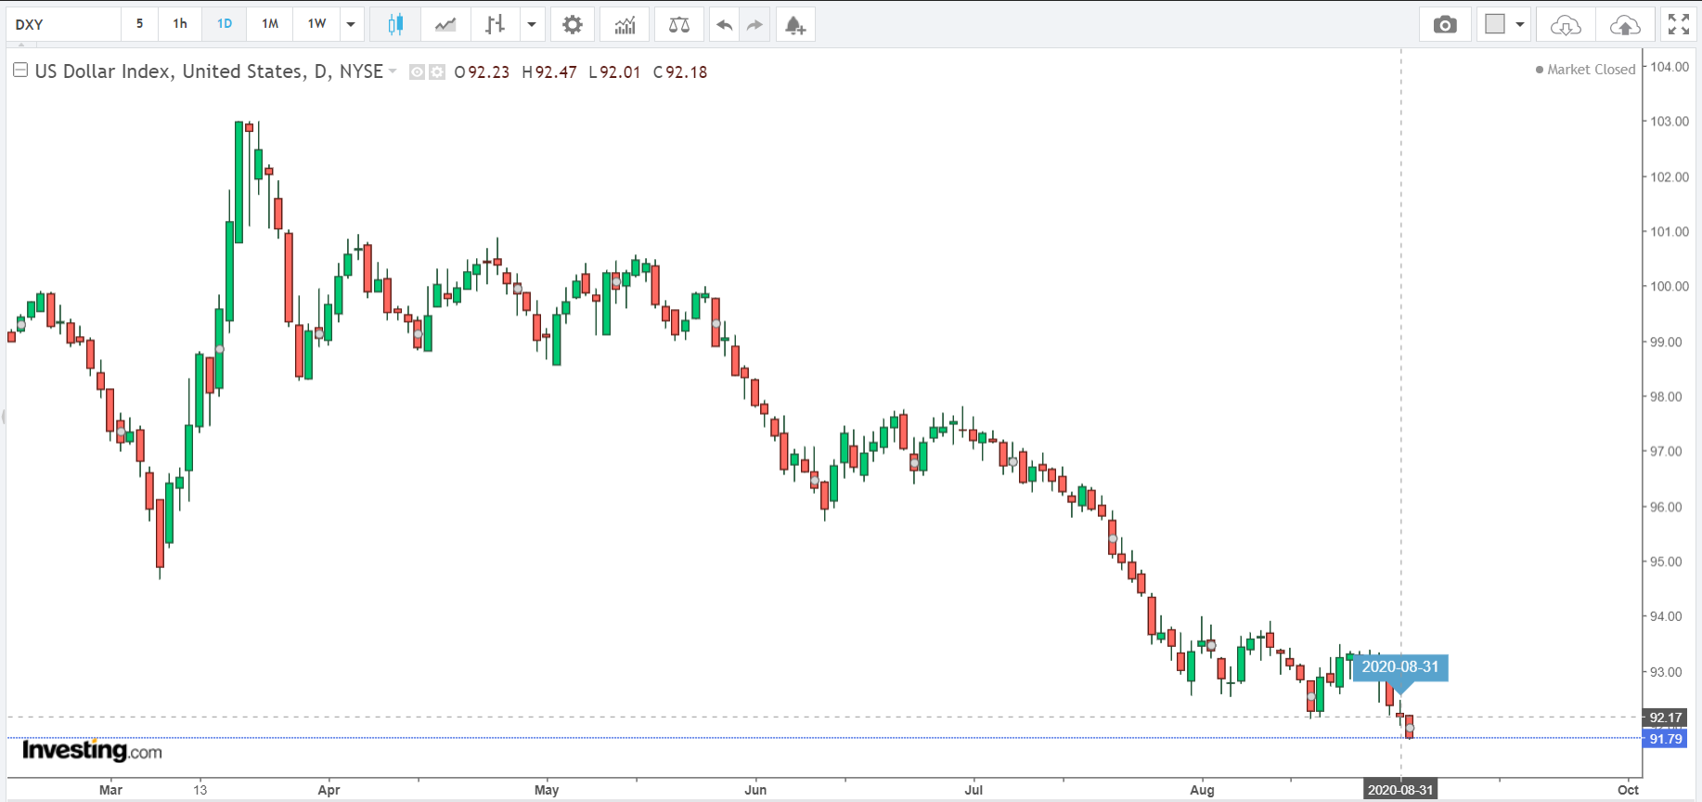The width and height of the screenshot is (1702, 802).
Task: Click the 2020-08-31 callout label
Action: pos(1400,666)
